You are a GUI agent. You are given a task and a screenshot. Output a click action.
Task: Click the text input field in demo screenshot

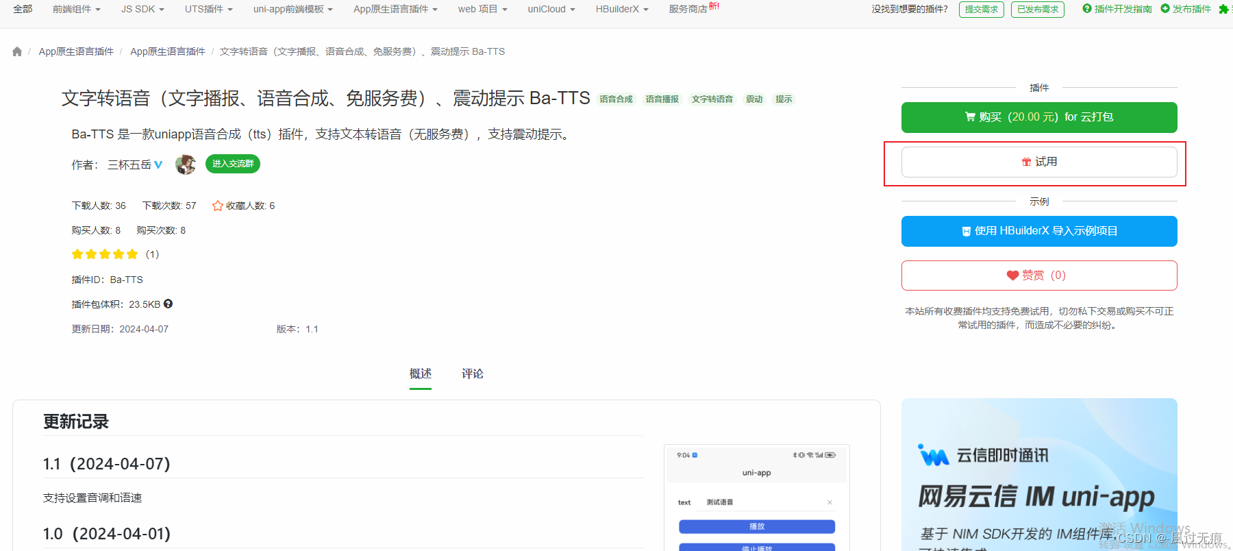[766, 502]
